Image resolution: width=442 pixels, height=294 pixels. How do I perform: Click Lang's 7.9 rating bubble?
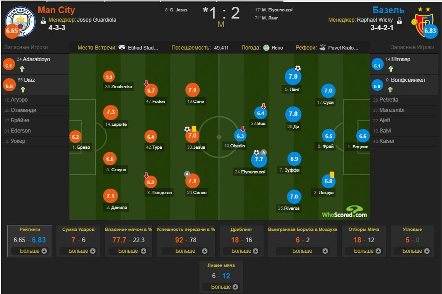click(293, 76)
